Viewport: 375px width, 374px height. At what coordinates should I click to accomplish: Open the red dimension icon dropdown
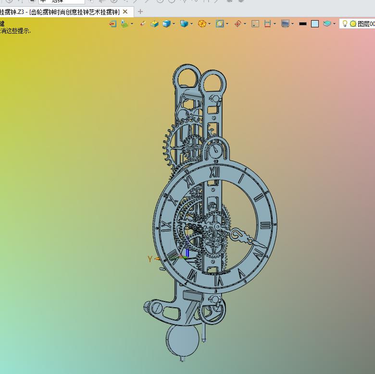(x=275, y=24)
